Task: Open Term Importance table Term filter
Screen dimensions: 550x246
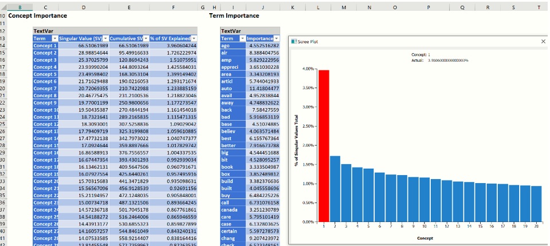Action: pos(241,38)
